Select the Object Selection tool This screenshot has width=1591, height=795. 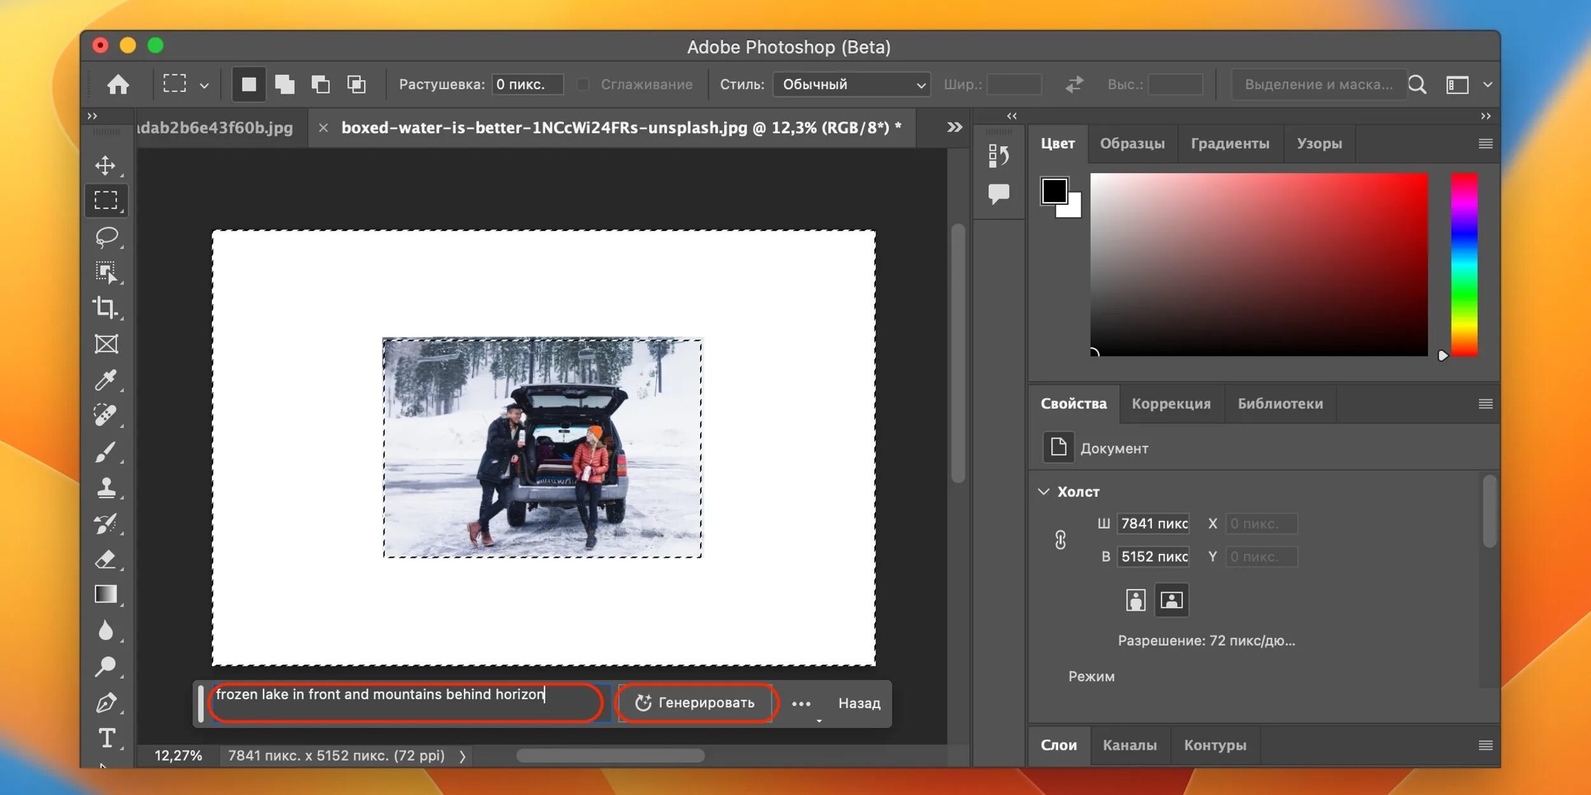[106, 272]
